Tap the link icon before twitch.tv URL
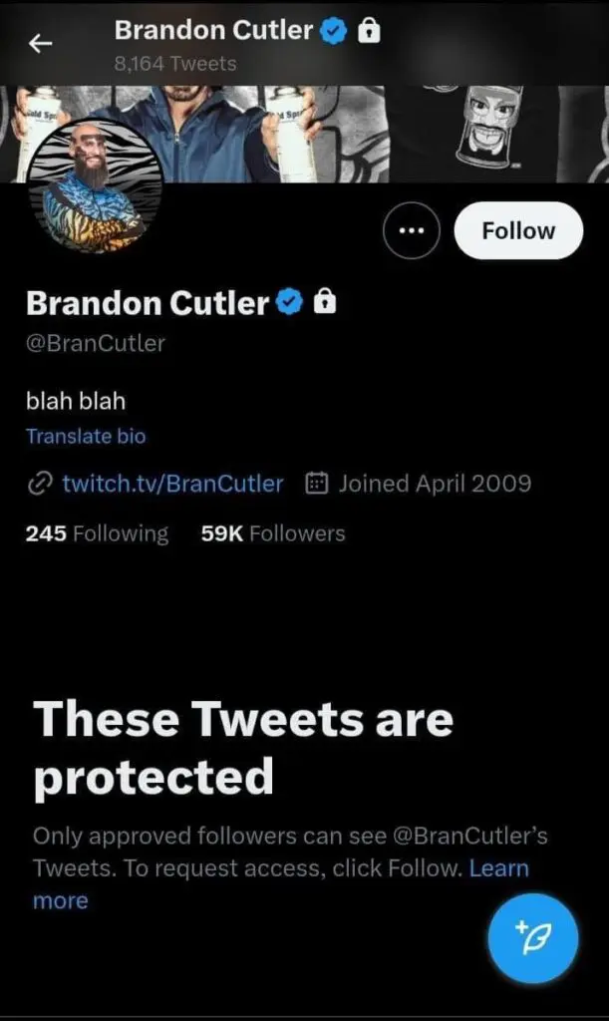Image resolution: width=609 pixels, height=1021 pixels. tap(39, 485)
